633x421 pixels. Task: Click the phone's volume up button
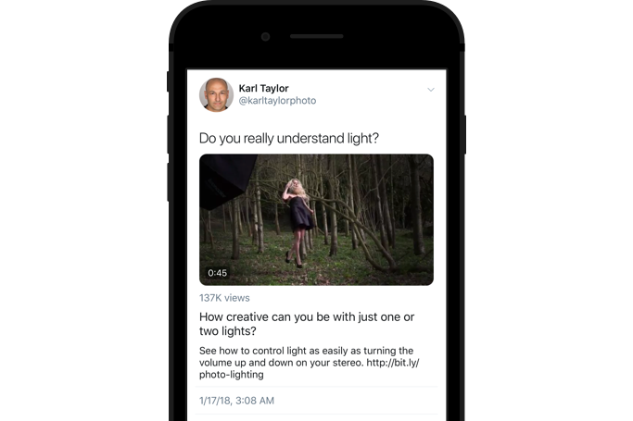168,134
